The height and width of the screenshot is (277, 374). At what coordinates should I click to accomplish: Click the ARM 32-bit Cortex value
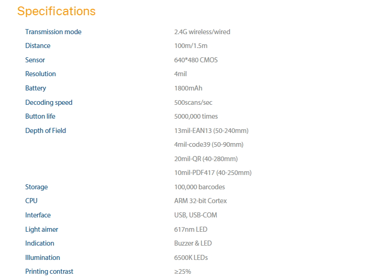tap(200, 201)
